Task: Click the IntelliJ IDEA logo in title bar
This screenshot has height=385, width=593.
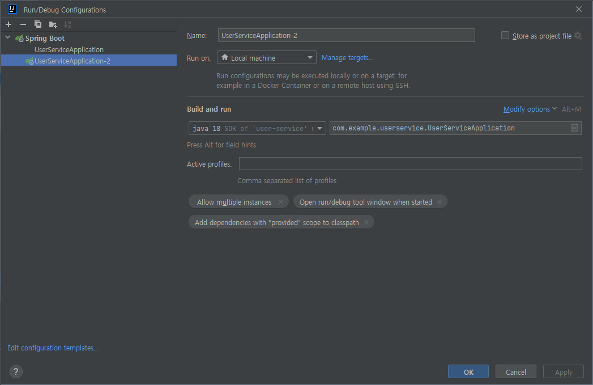Action: [12, 9]
